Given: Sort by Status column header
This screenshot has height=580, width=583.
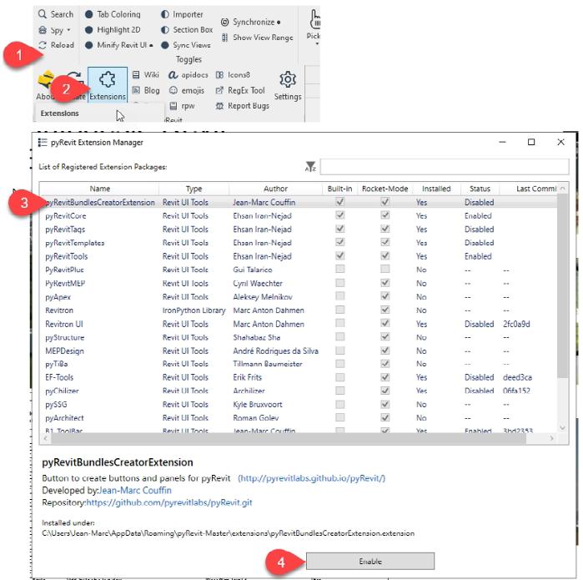Looking at the screenshot, I should (480, 189).
